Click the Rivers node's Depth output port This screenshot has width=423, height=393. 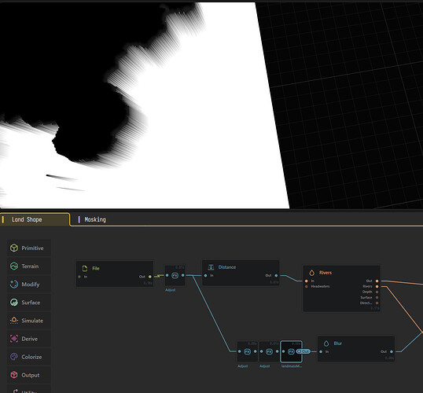point(377,292)
